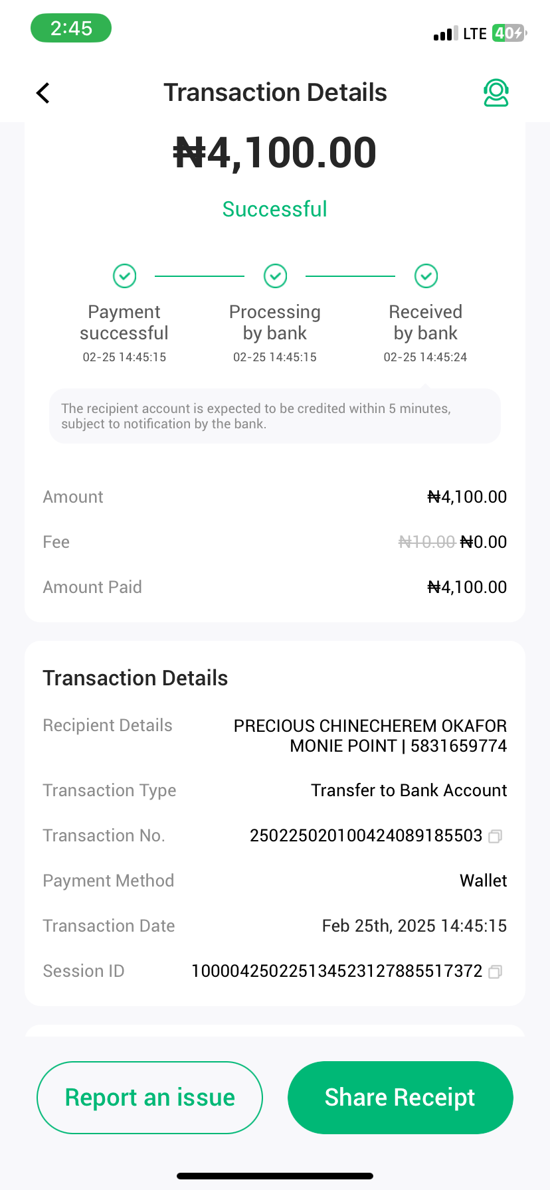Viewport: 550px width, 1190px height.
Task: Copy the Session ID value
Action: point(495,972)
